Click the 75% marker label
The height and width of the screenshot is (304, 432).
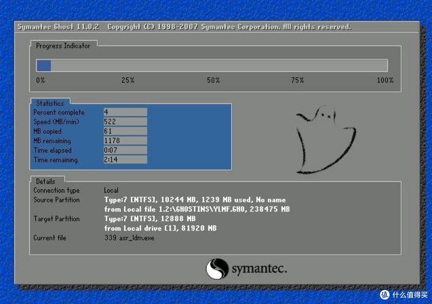tap(297, 80)
